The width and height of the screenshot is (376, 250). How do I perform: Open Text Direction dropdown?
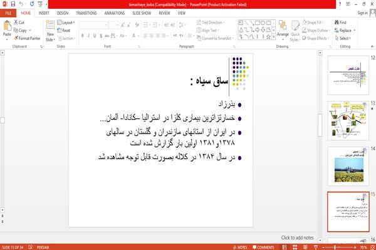coord(211,23)
